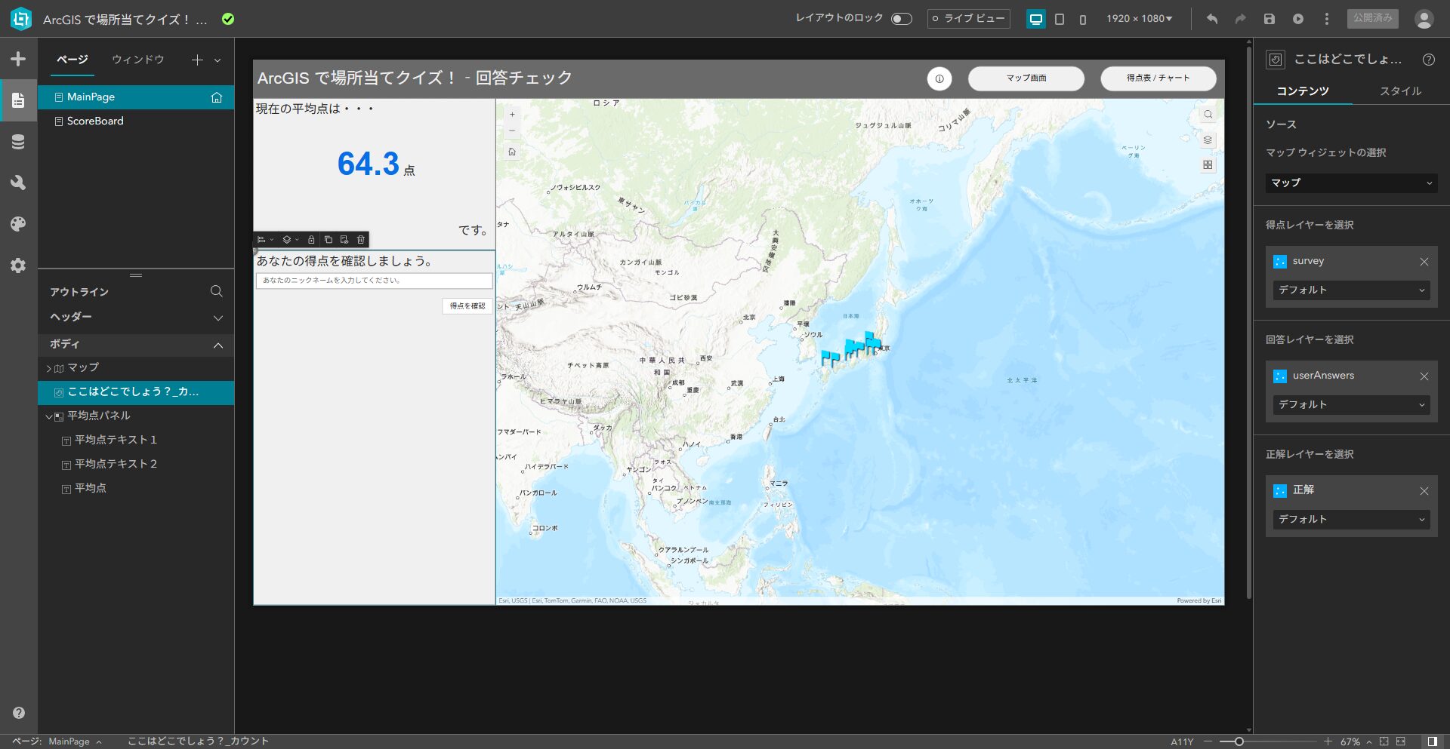Open the Utilities wrench panel
Viewport: 1450px width, 749px height.
(x=18, y=183)
